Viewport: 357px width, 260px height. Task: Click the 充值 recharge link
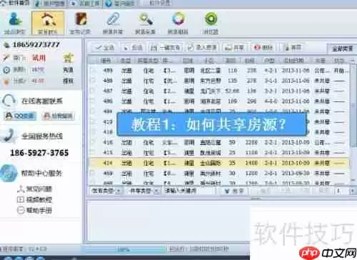[69, 70]
